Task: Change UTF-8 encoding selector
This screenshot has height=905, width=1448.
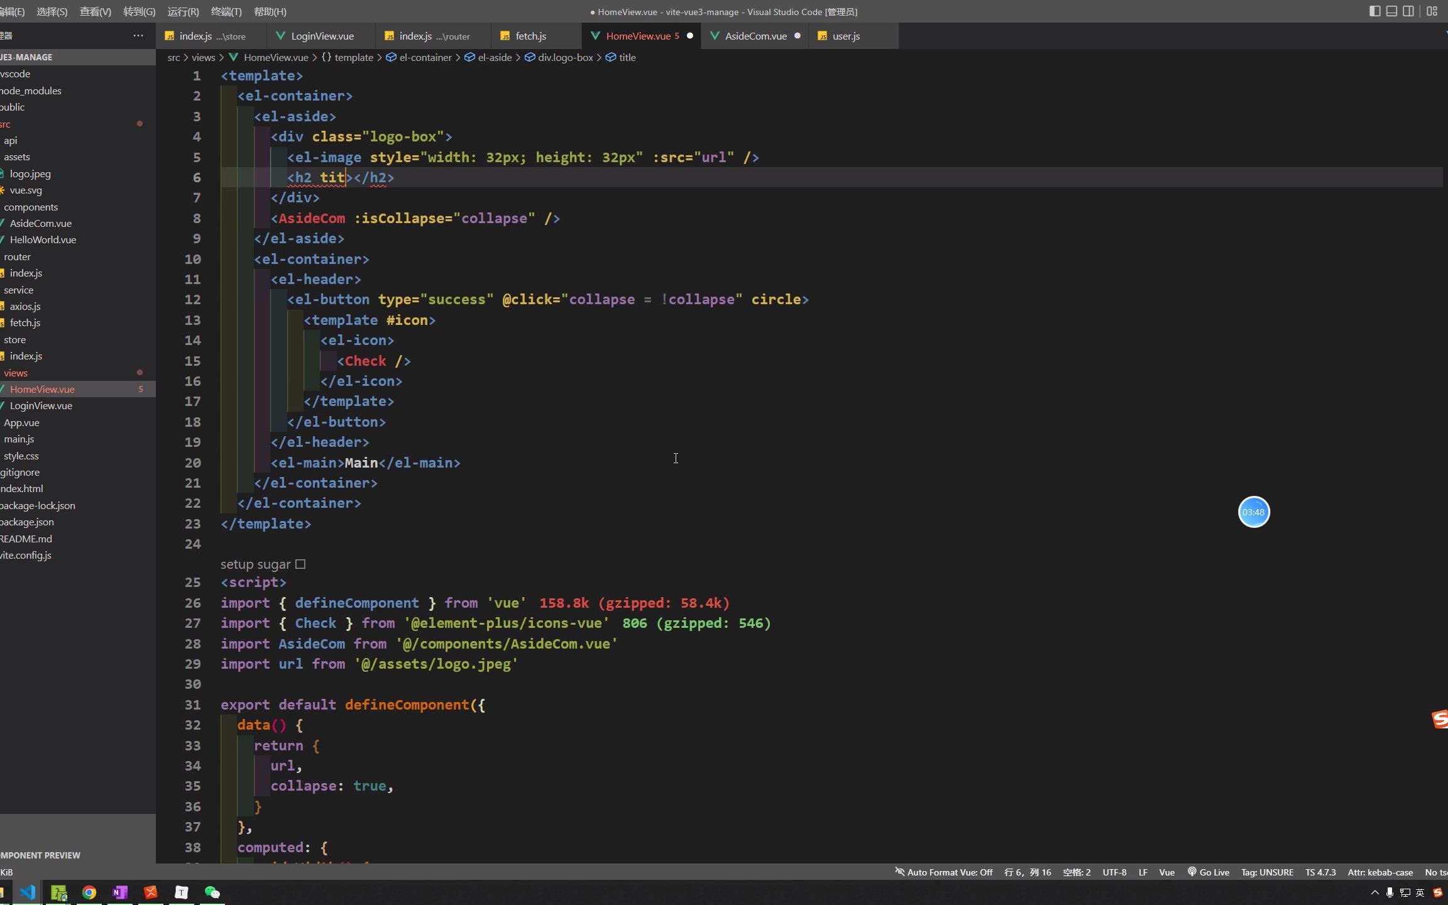Action: click(x=1114, y=872)
